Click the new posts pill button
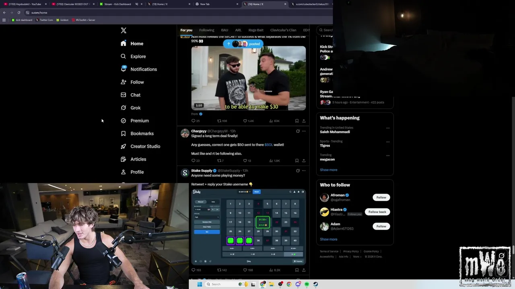 pos(243,44)
